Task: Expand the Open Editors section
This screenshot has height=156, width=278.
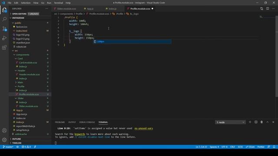Action: point(30,14)
